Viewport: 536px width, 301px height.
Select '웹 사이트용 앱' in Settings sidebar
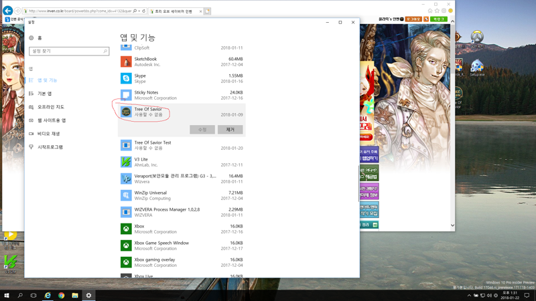point(52,120)
